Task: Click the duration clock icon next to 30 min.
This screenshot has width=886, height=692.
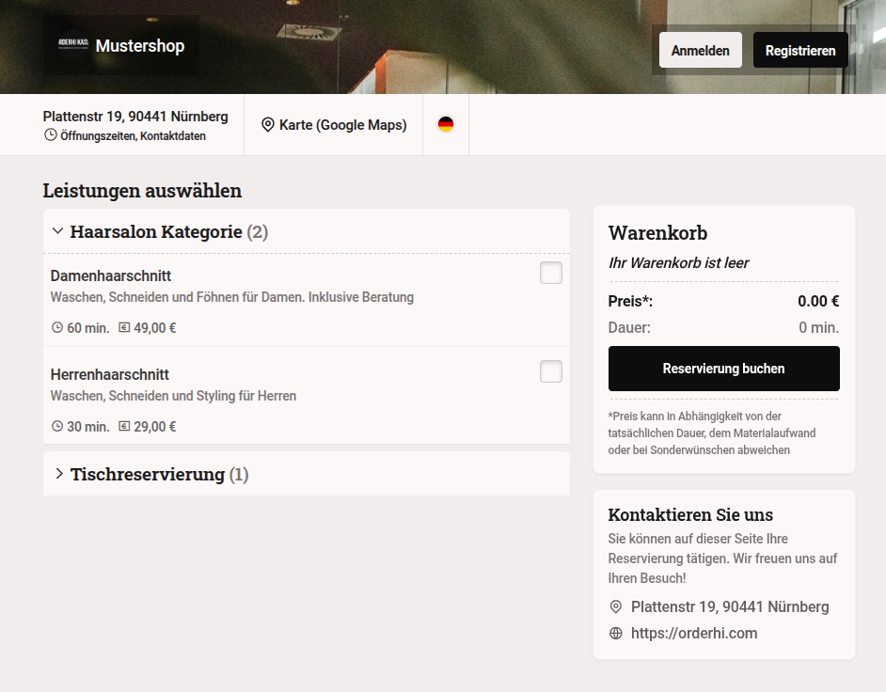Action: (56, 426)
